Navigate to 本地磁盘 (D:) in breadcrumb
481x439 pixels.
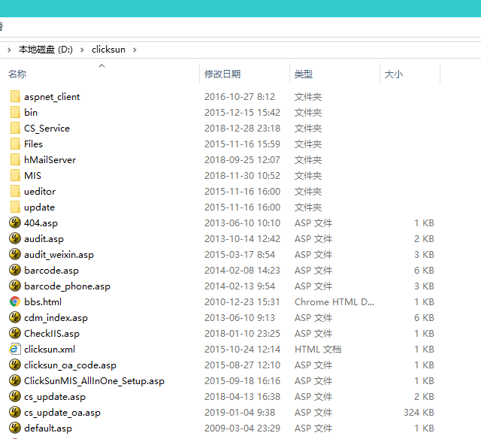point(45,50)
